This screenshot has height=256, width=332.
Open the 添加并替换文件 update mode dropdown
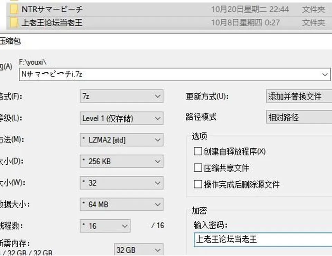299,96
